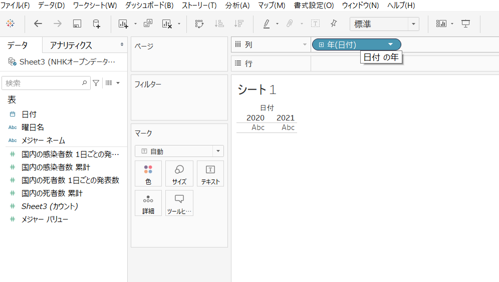Open the ダッシュボード(B) menu
499x282 pixels.
coord(149,5)
